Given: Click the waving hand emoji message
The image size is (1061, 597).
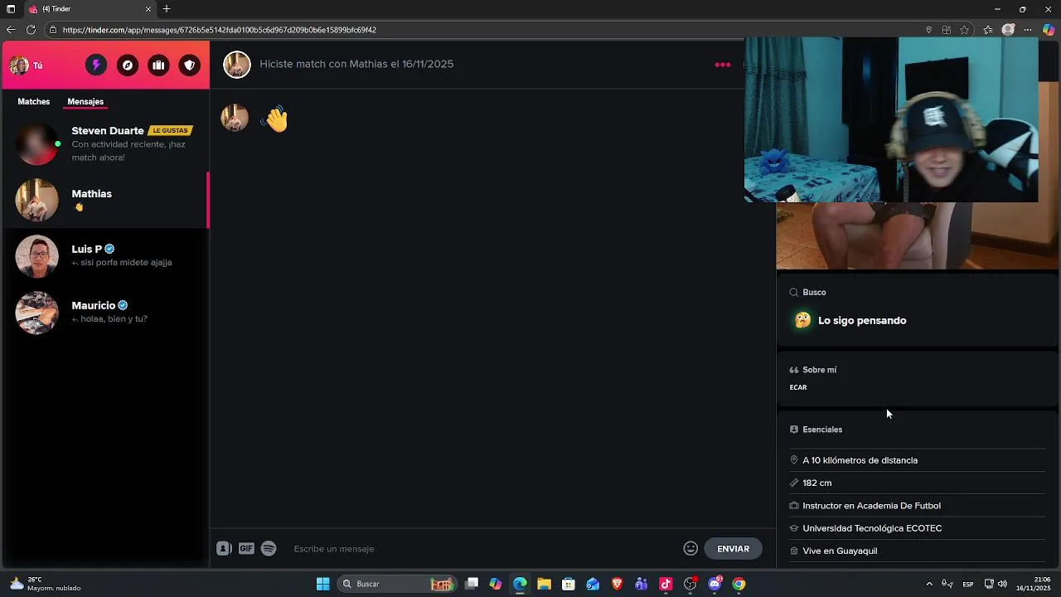Looking at the screenshot, I should 275,119.
